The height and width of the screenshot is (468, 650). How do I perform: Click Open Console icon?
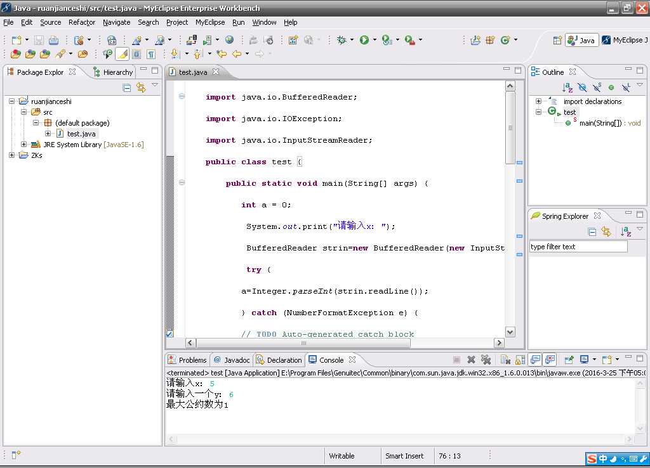(x=607, y=360)
